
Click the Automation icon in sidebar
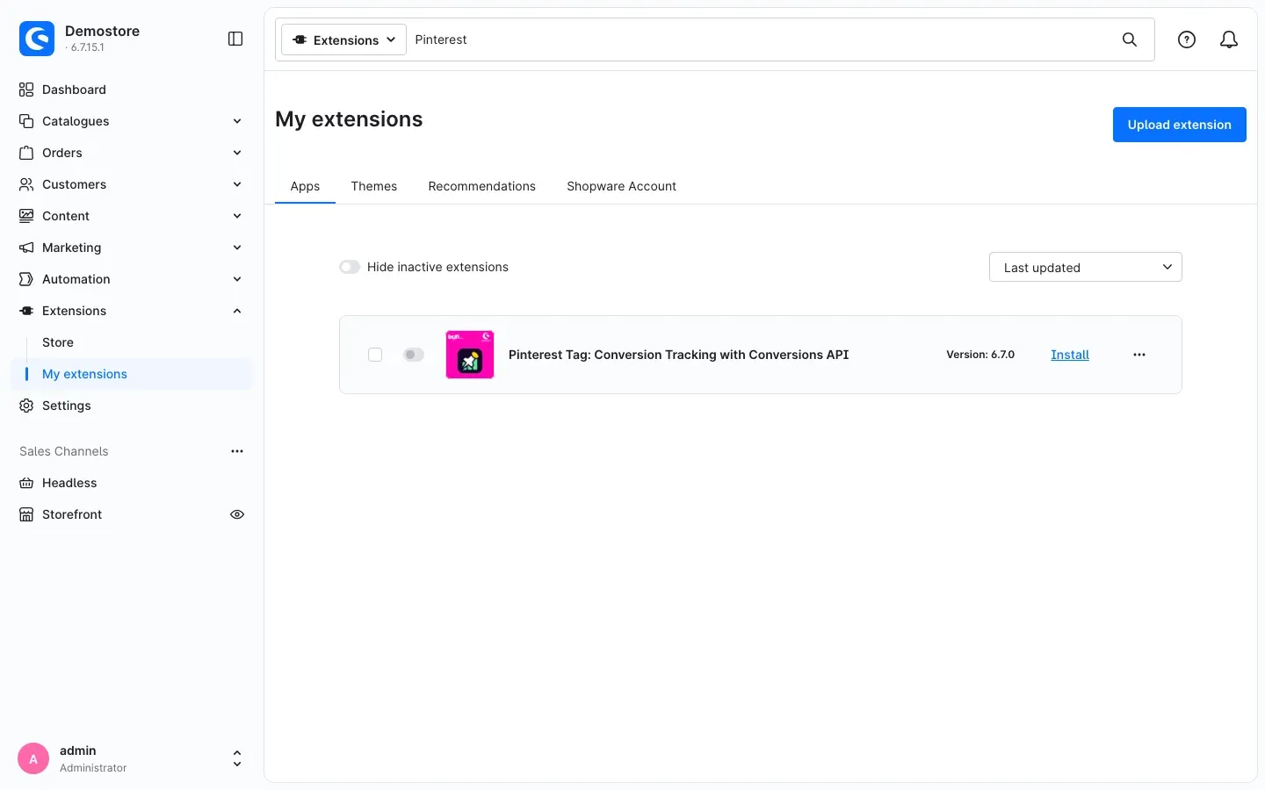(26, 279)
